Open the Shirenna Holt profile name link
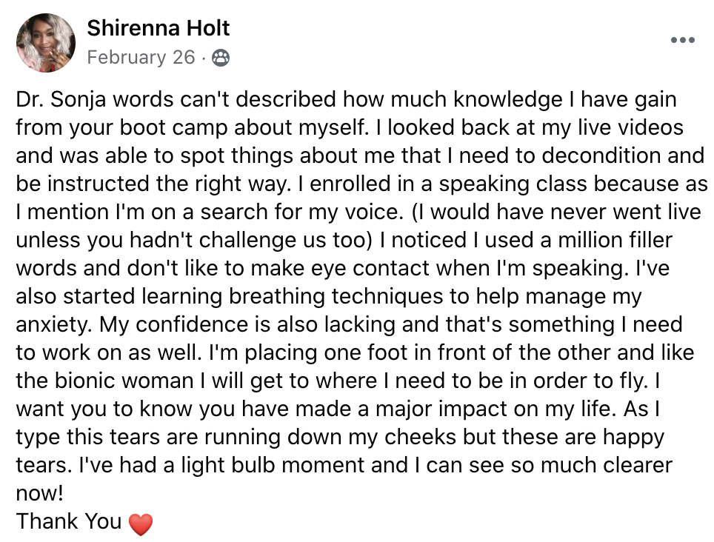This screenshot has width=714, height=542. (x=158, y=28)
